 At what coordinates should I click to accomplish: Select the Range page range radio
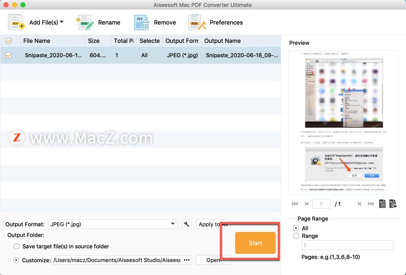[x=296, y=236]
